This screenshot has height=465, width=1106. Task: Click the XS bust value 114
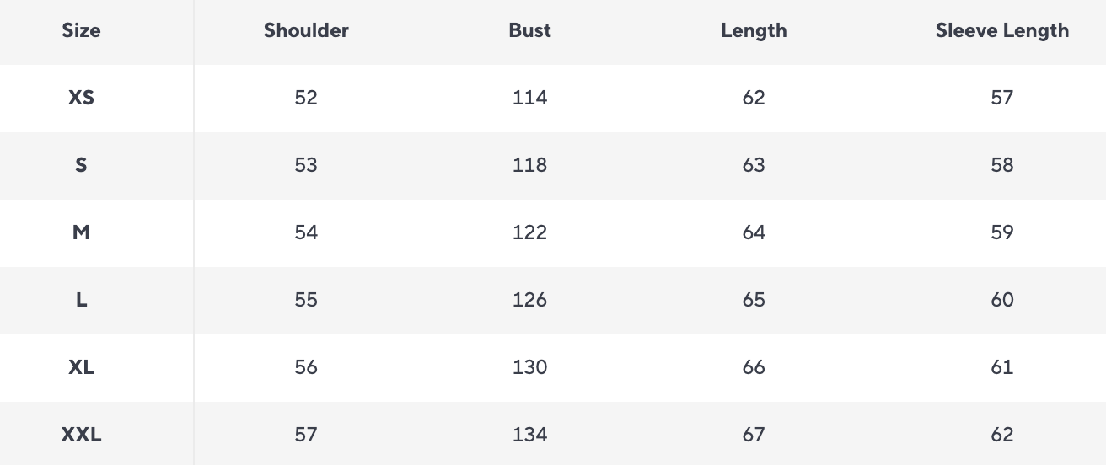(529, 98)
